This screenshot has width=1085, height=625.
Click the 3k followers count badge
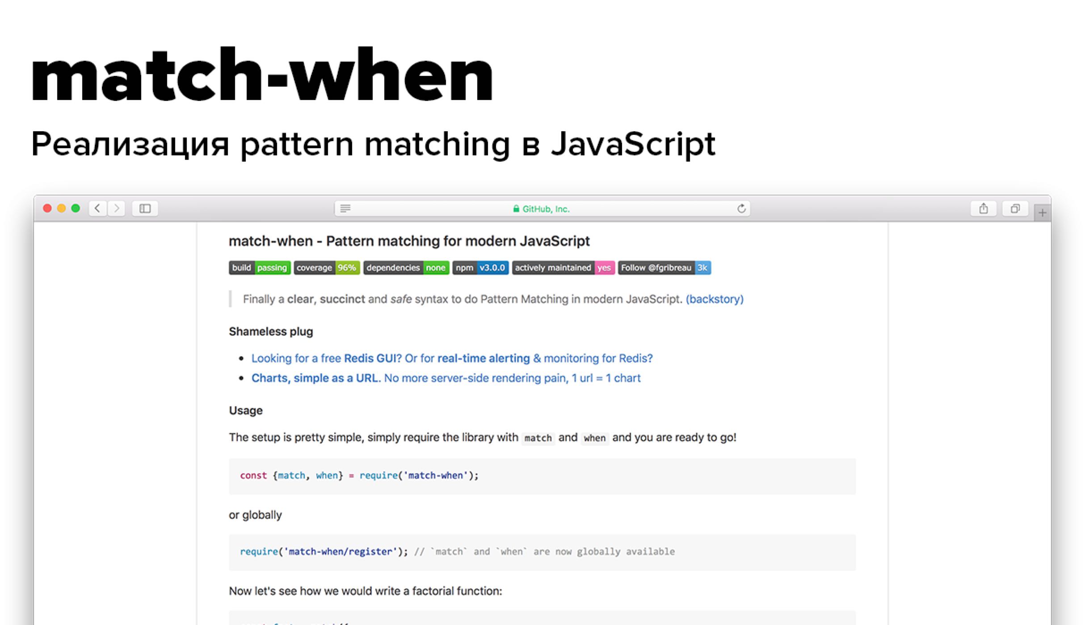tap(703, 268)
